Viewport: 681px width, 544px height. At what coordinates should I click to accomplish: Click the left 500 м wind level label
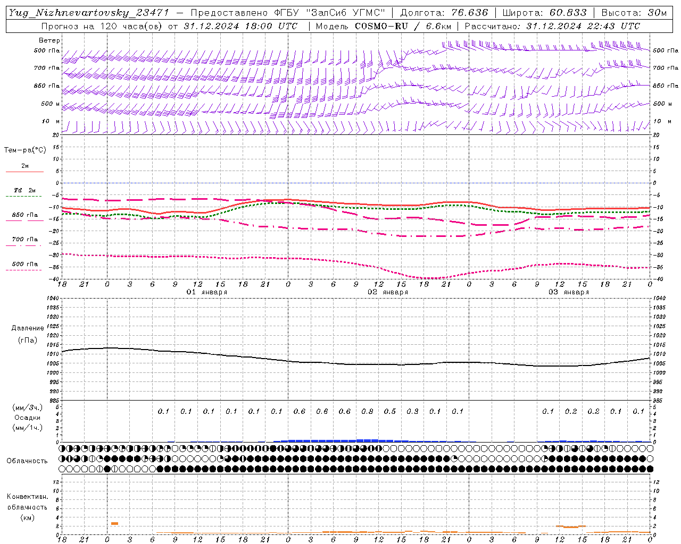pos(51,104)
